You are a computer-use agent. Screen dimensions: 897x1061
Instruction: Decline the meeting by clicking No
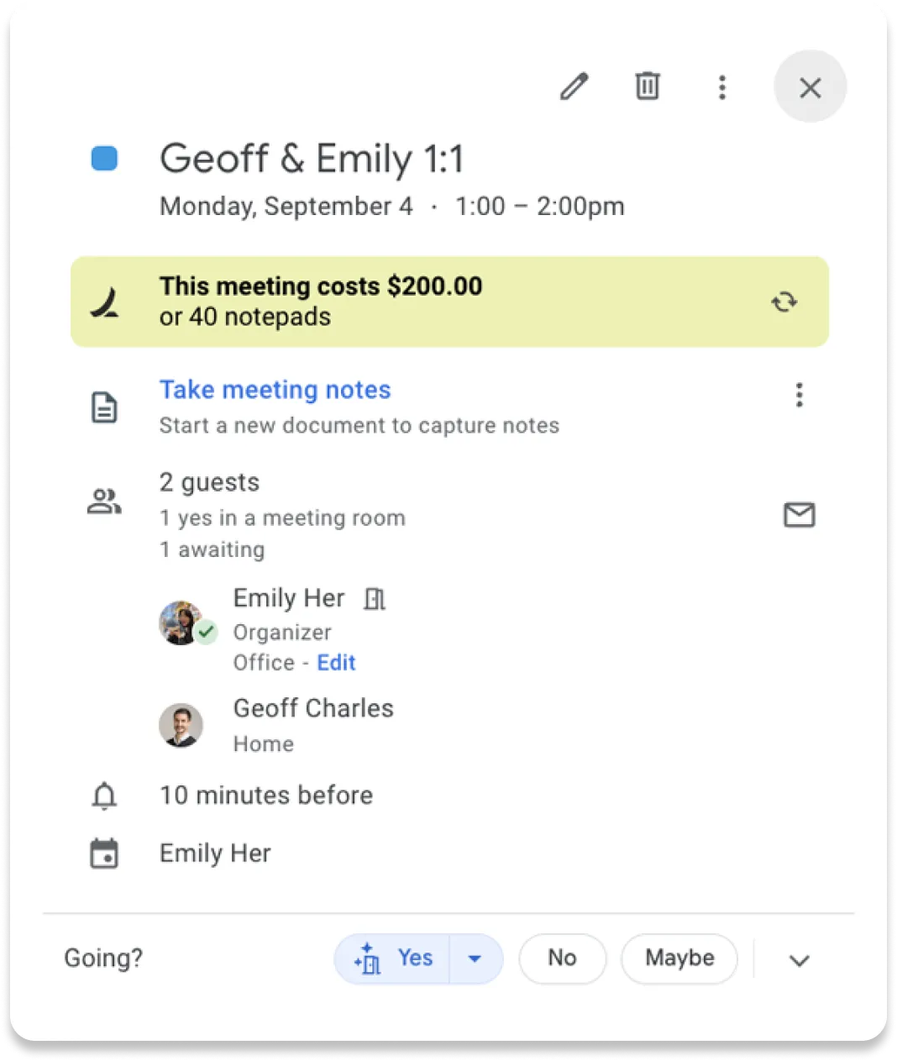coord(562,959)
